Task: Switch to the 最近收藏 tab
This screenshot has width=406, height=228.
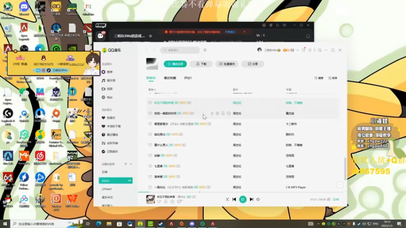Action: (170, 78)
